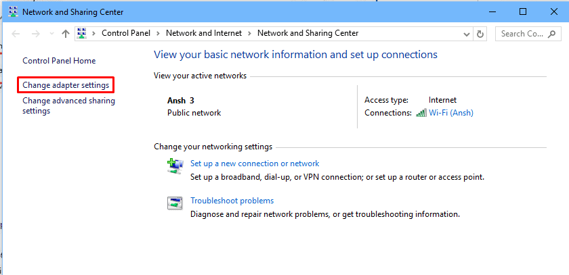Select Network and Sharing Center breadcrumb

point(308,33)
